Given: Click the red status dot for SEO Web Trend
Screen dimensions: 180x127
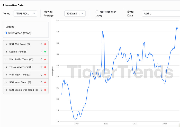Looking at the screenshot, I should point(45,44).
